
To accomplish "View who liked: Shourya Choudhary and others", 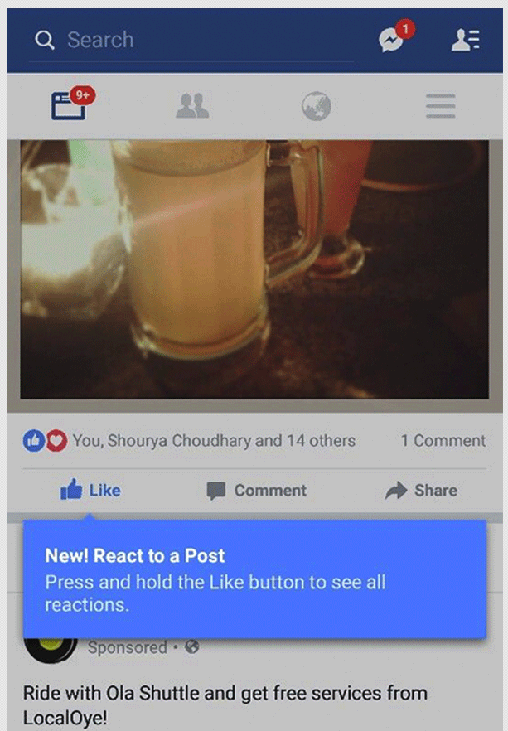I will click(214, 441).
